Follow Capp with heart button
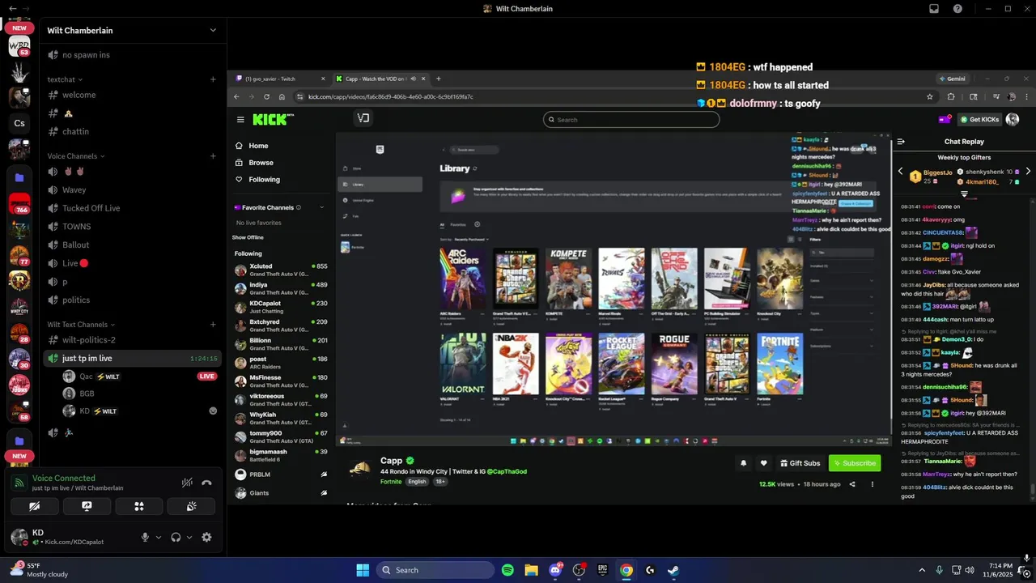 [763, 463]
